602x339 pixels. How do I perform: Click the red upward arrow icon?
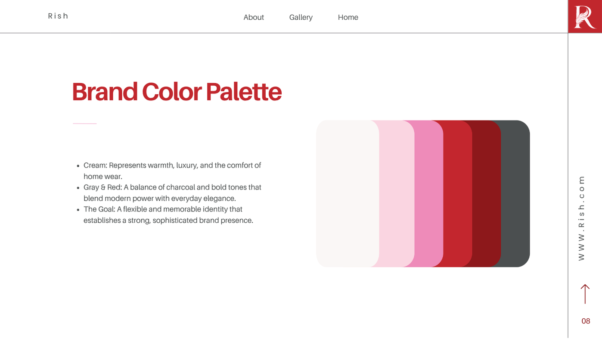point(585,294)
